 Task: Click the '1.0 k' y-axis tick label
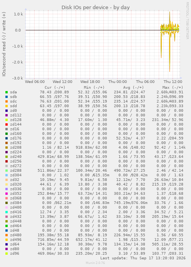tap(18, 14)
